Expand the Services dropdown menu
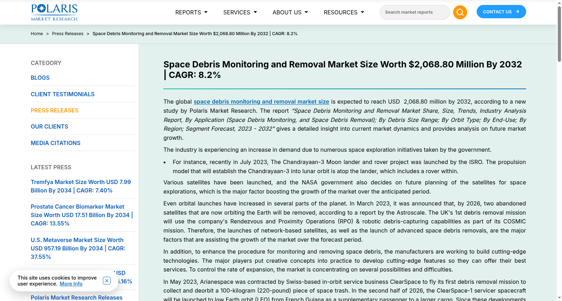The height and width of the screenshot is (301, 562). coord(240,12)
